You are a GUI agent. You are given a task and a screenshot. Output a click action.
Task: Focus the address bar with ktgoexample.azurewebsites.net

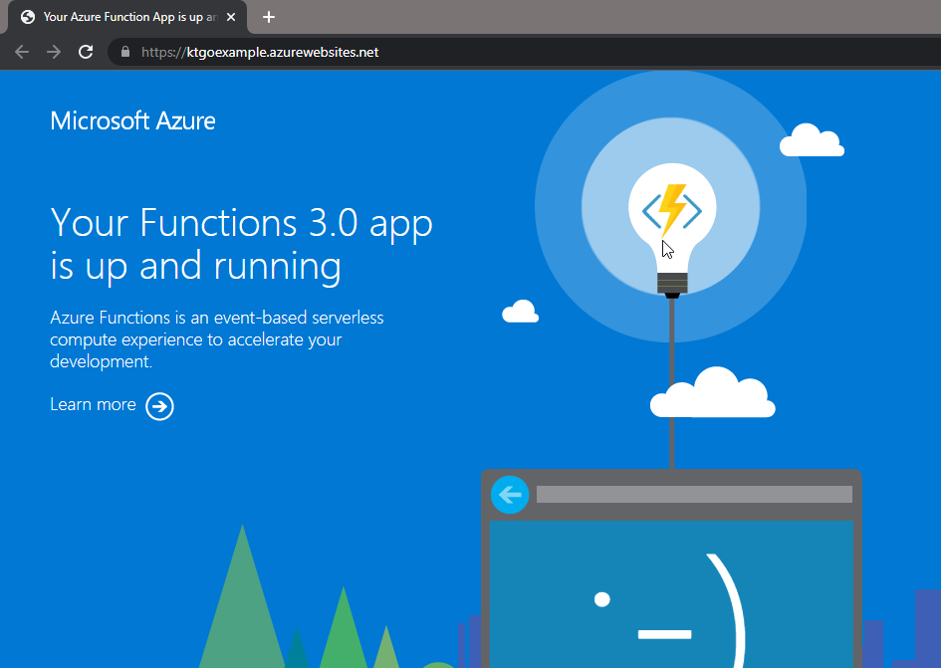click(x=522, y=52)
